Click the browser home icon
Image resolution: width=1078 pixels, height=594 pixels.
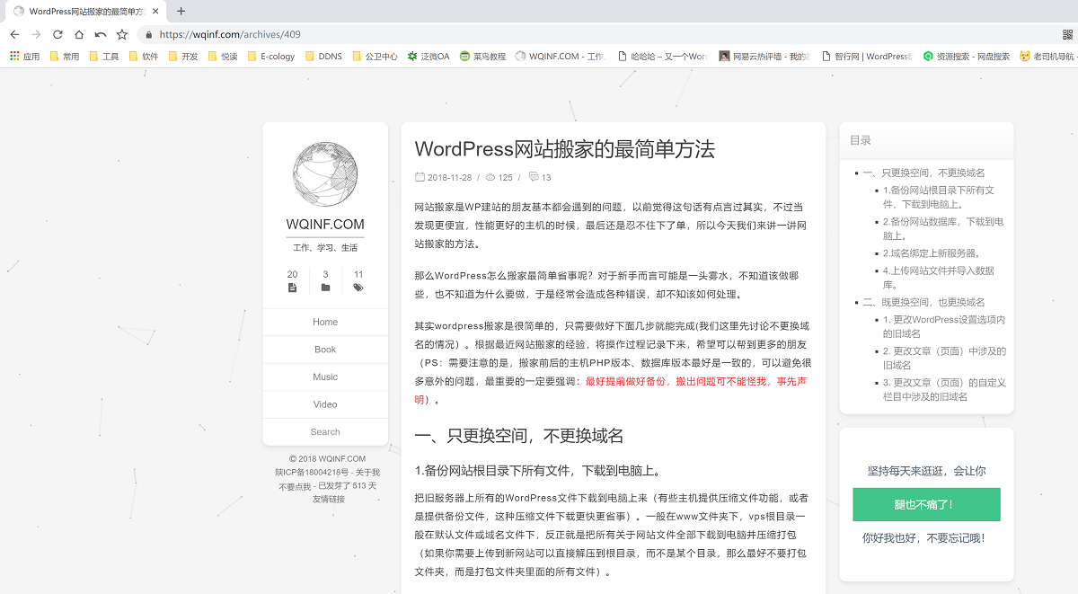79,34
